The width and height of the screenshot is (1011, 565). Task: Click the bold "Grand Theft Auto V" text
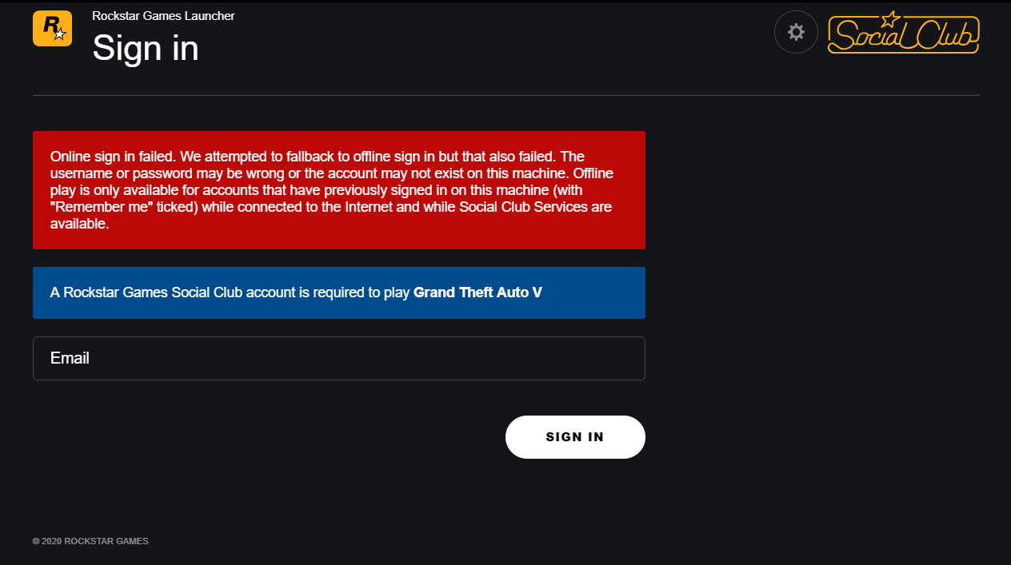478,292
